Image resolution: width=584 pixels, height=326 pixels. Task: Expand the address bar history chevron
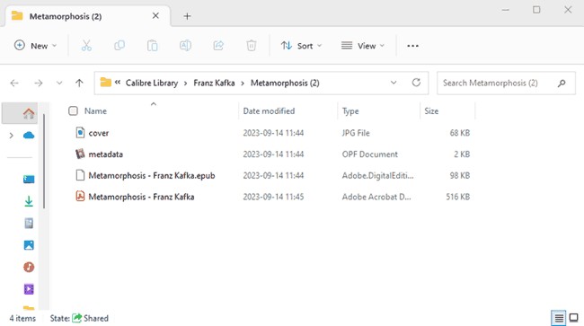(x=394, y=83)
